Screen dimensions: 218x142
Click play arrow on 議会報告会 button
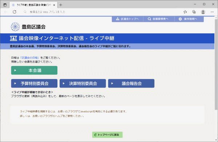(112, 83)
